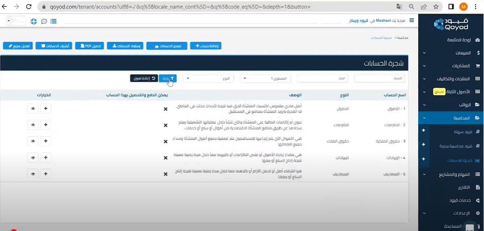This screenshot has width=484, height=231.
Task: Open شجرة الحسابات submenu item
Action: (x=459, y=160)
